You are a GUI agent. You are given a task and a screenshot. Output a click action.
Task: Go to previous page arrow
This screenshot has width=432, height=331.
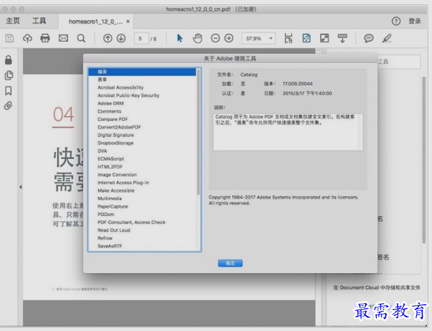click(108, 38)
